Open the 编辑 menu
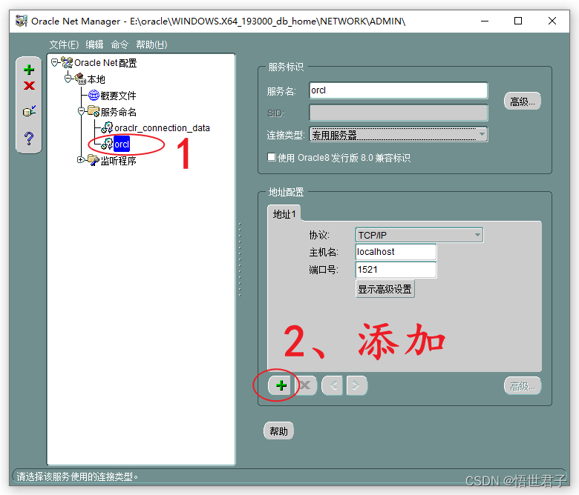 94,44
